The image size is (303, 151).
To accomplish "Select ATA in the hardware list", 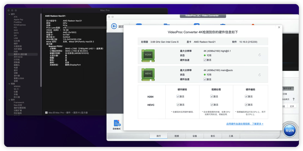I will [x=16, y=17].
